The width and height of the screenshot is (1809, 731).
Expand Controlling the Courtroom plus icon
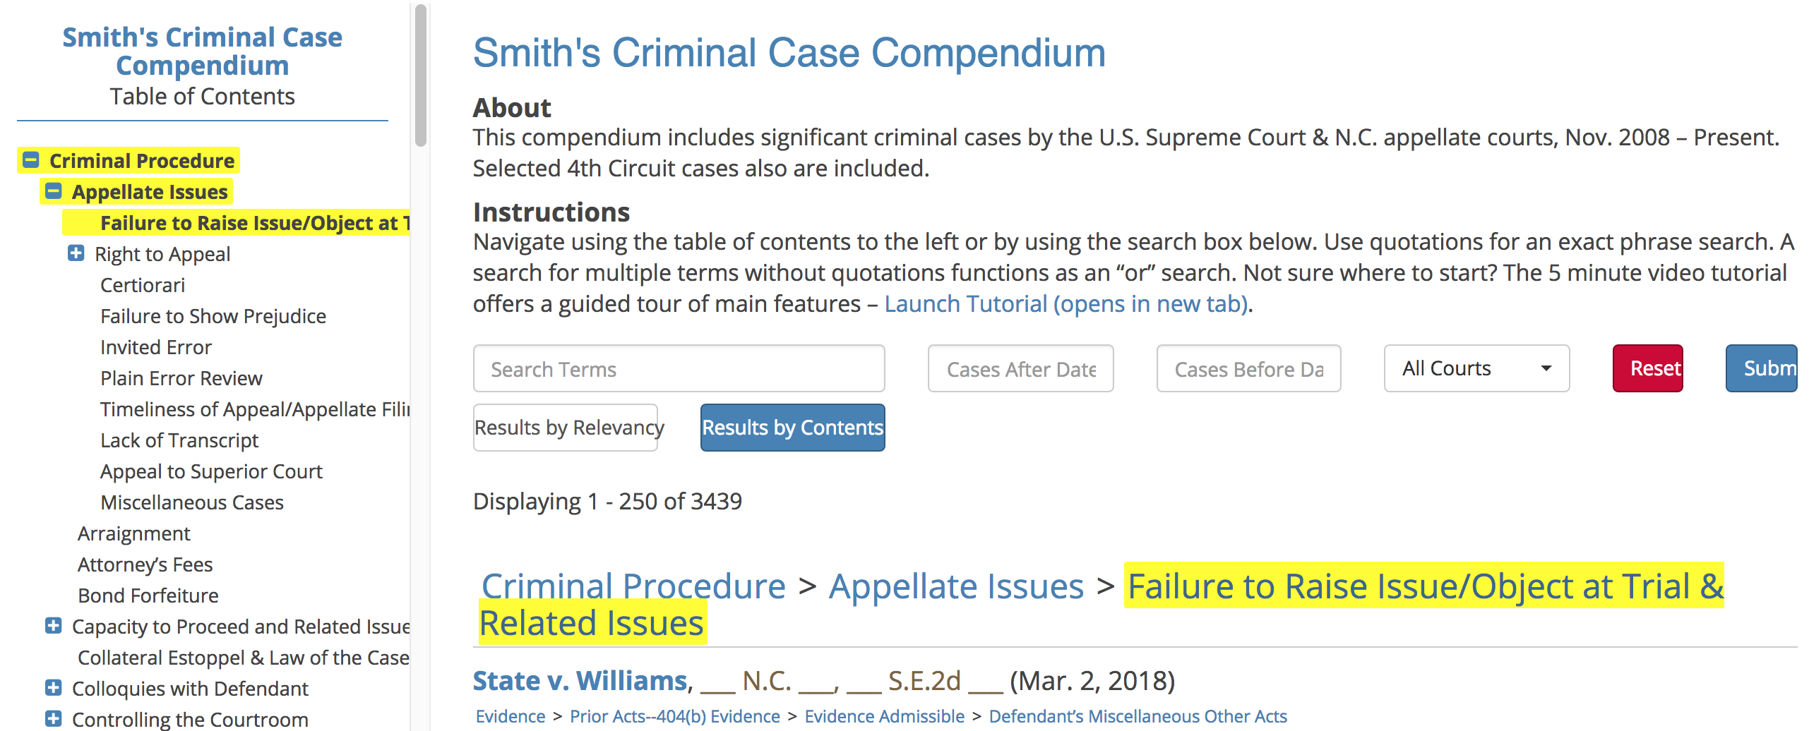54,719
